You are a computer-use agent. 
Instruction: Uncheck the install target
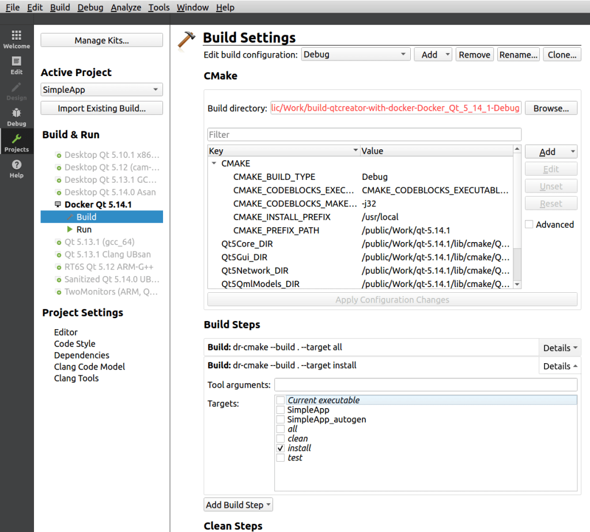(x=280, y=448)
